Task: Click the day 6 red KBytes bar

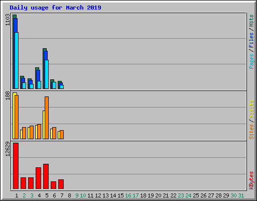Action: pyautogui.click(x=53, y=185)
